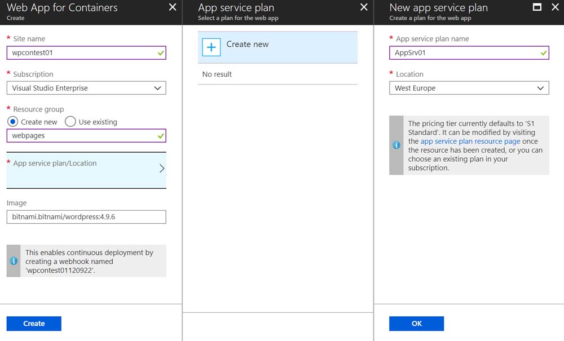Maximize the New app service plan blade

coord(537,7)
